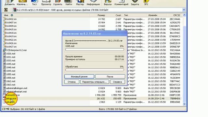Select the 1049.mst file

point(11,71)
